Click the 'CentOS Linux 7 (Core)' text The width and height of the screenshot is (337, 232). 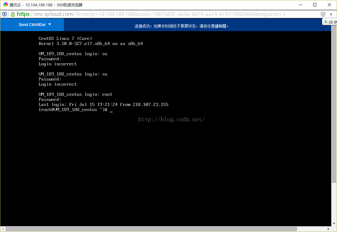65,38
